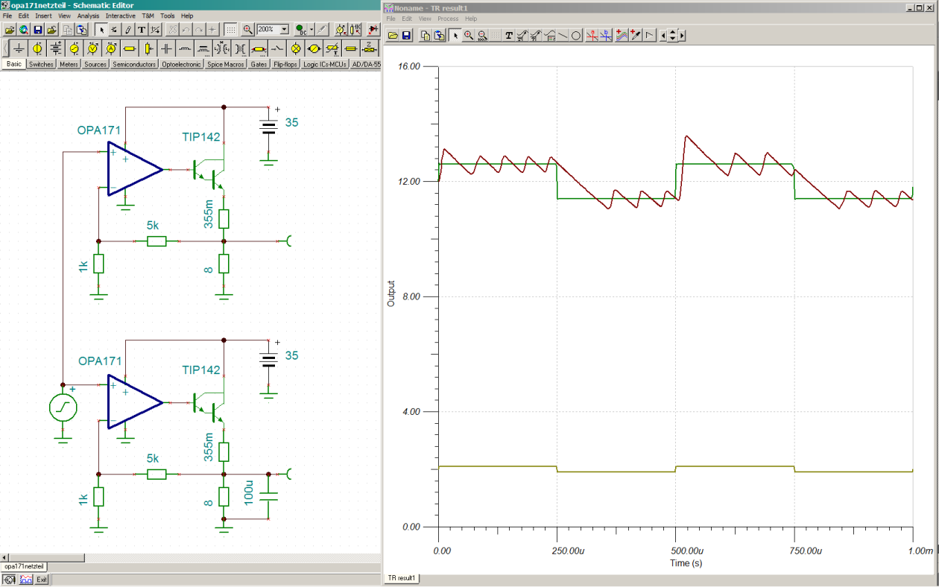
Task: Place a resistor component
Action: tap(129, 48)
